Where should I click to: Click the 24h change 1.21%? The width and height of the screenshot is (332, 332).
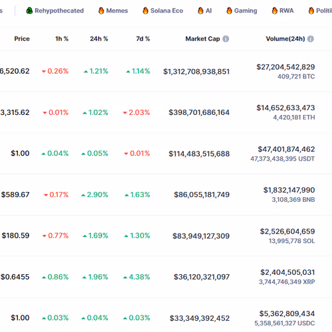96,71
